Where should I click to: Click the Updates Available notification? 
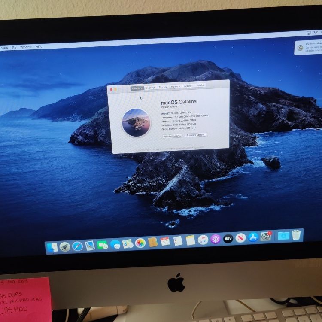pyautogui.click(x=308, y=47)
